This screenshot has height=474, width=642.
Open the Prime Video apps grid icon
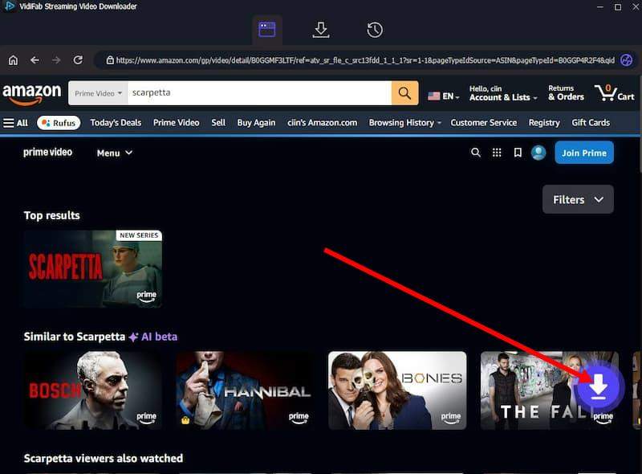(x=497, y=153)
